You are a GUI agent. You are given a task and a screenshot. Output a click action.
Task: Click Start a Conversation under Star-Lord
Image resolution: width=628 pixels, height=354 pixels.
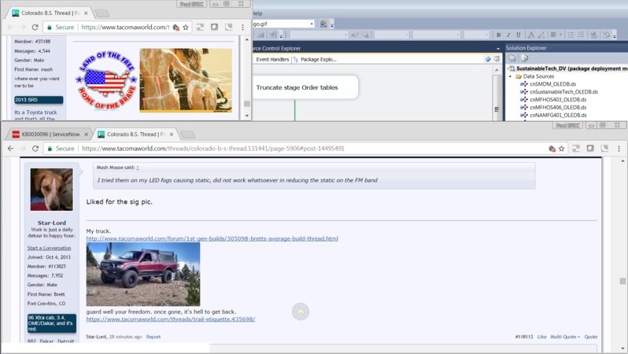tap(49, 248)
